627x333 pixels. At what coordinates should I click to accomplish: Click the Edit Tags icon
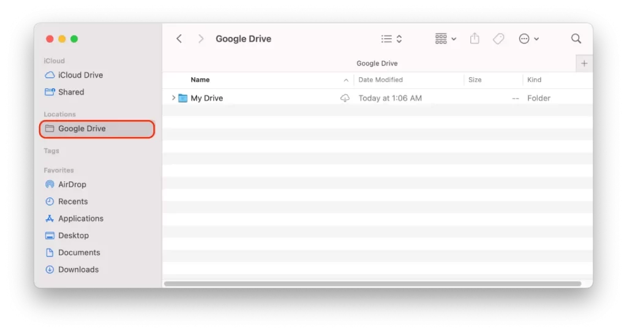pyautogui.click(x=498, y=39)
